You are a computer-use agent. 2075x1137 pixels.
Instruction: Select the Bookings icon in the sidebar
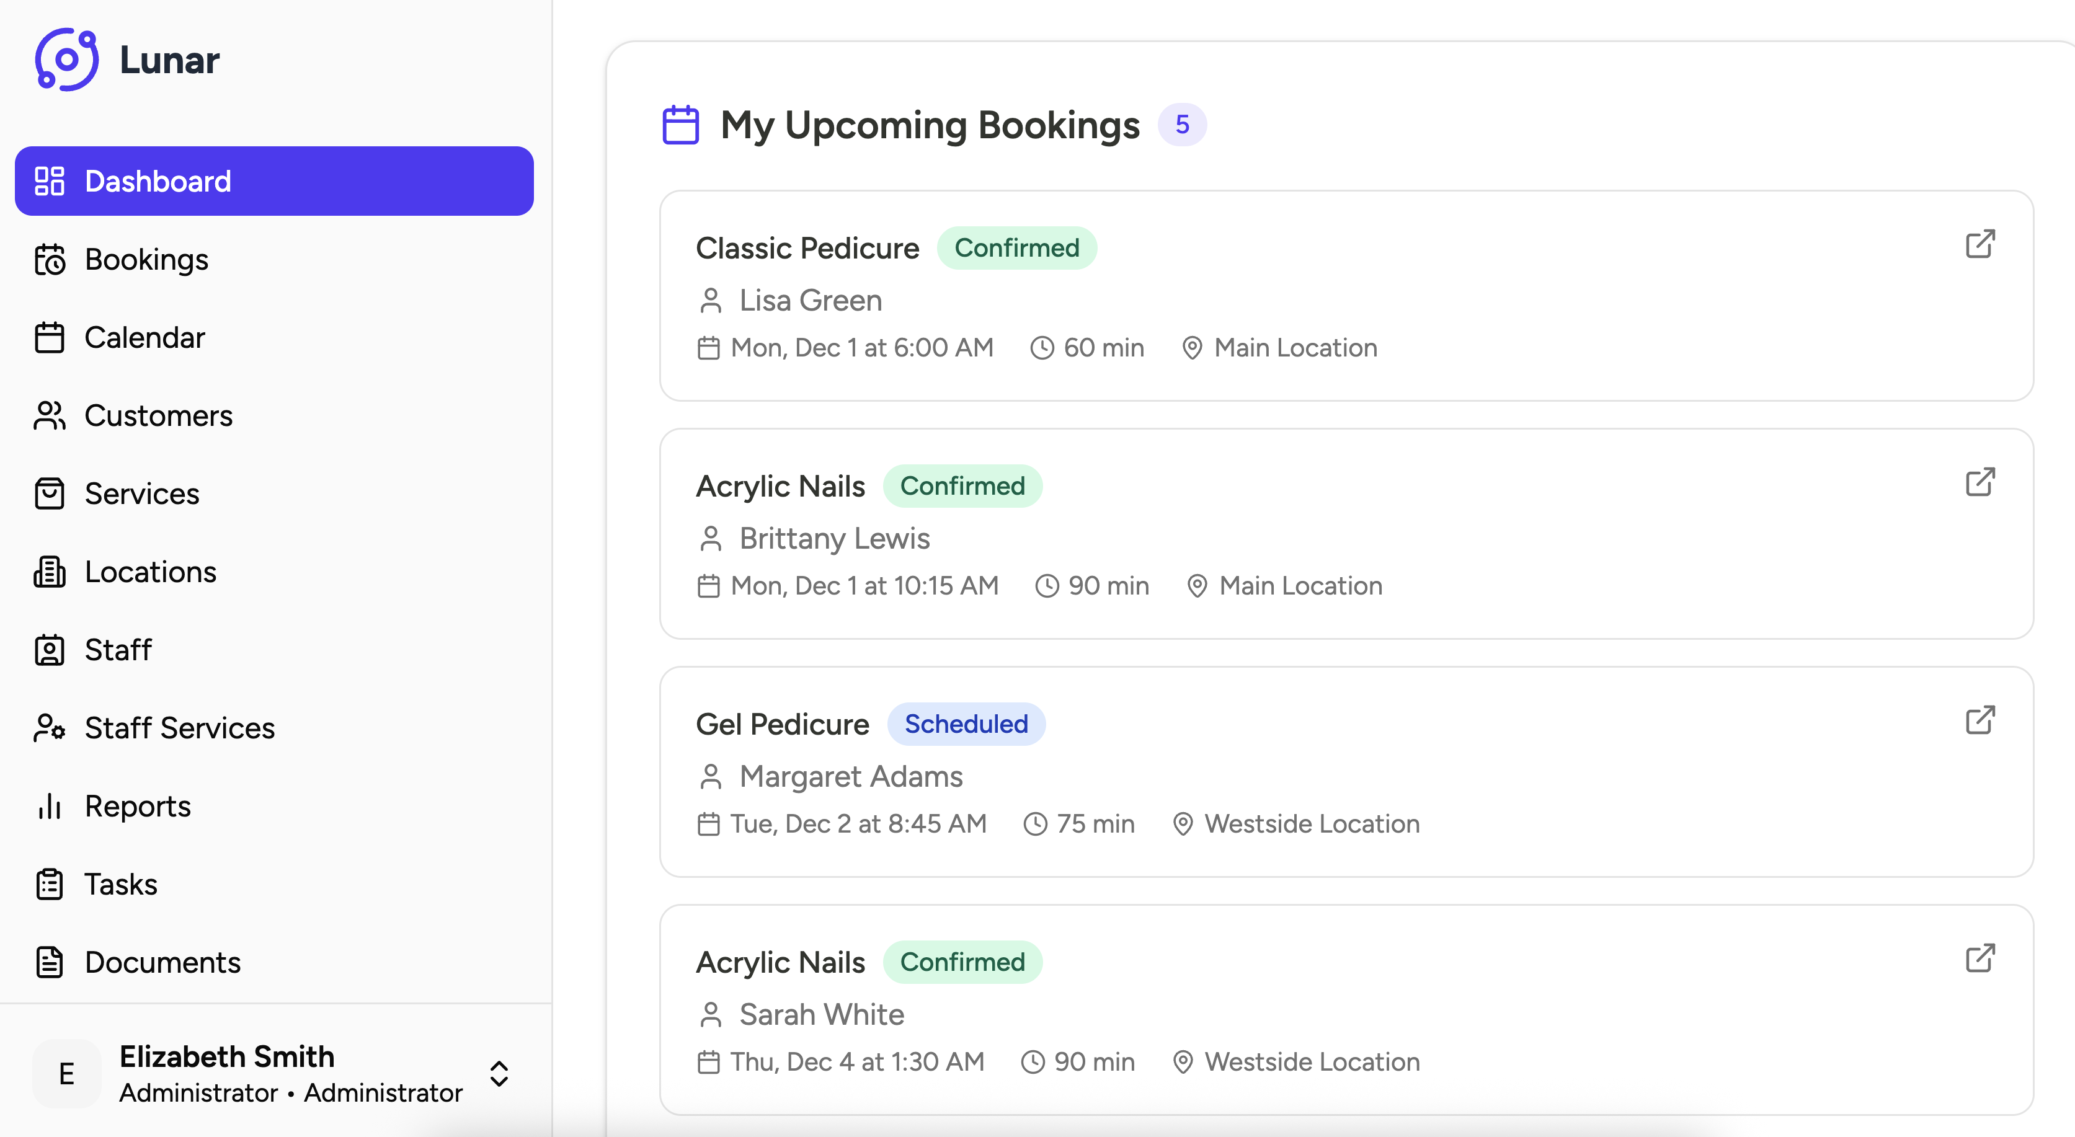50,259
